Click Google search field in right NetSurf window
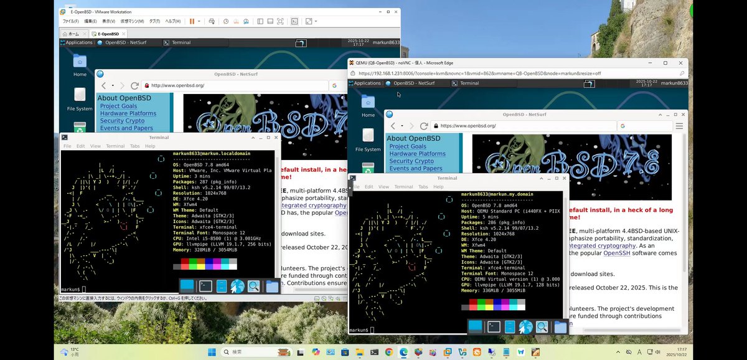The image size is (747, 360). pyautogui.click(x=645, y=126)
